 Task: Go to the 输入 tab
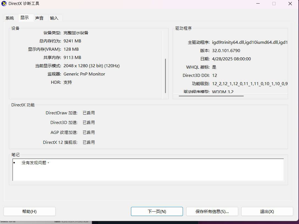[x=54, y=18]
